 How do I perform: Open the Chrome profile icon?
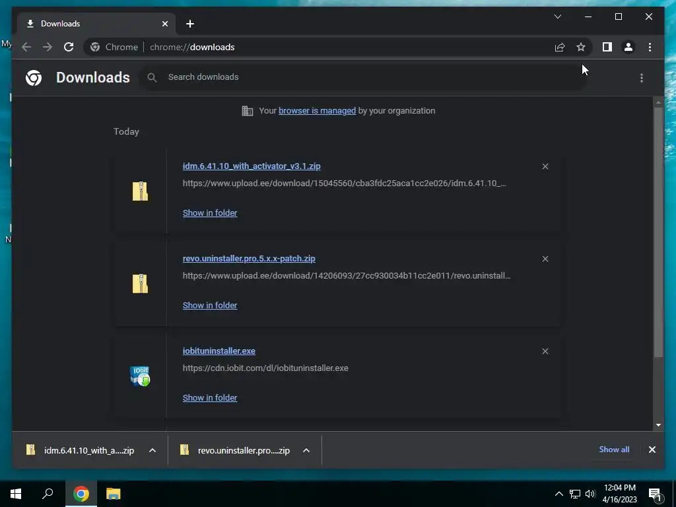pos(628,47)
